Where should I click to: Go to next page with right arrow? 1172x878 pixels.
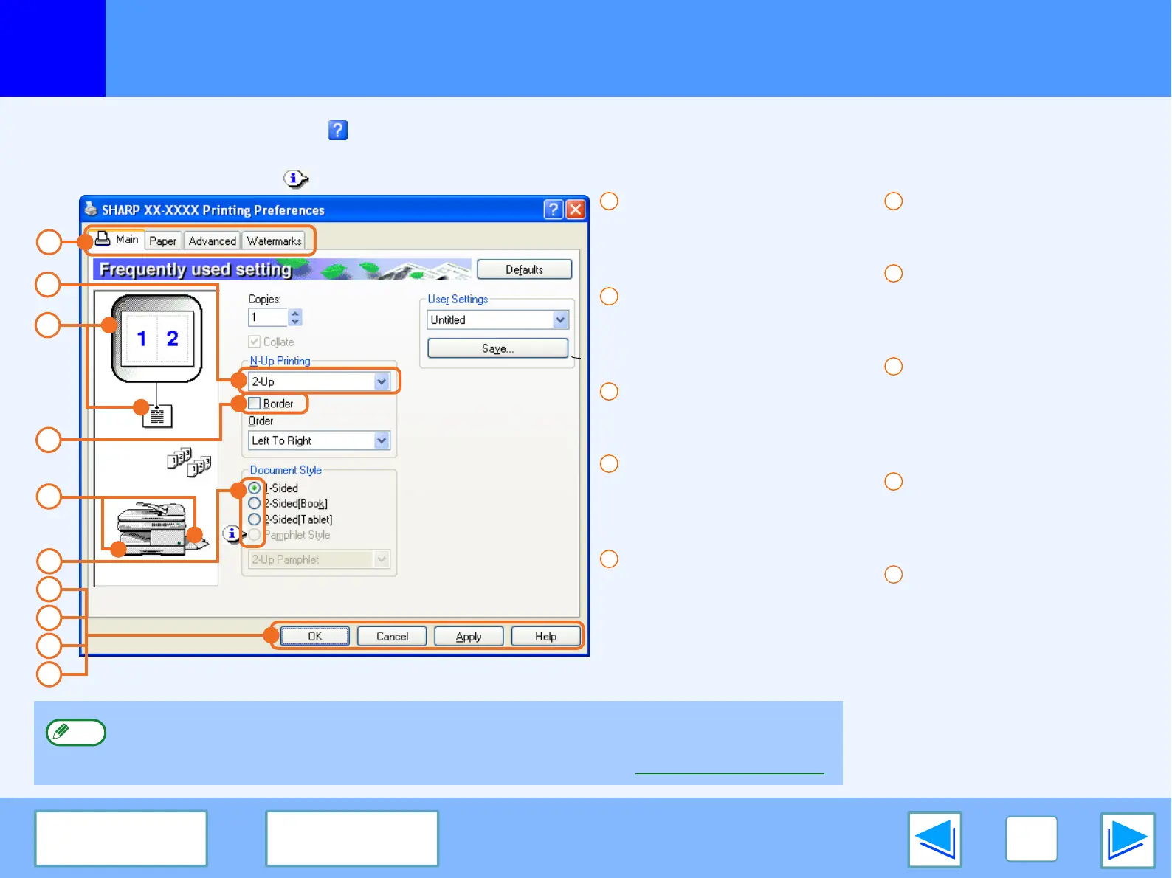click(1127, 840)
